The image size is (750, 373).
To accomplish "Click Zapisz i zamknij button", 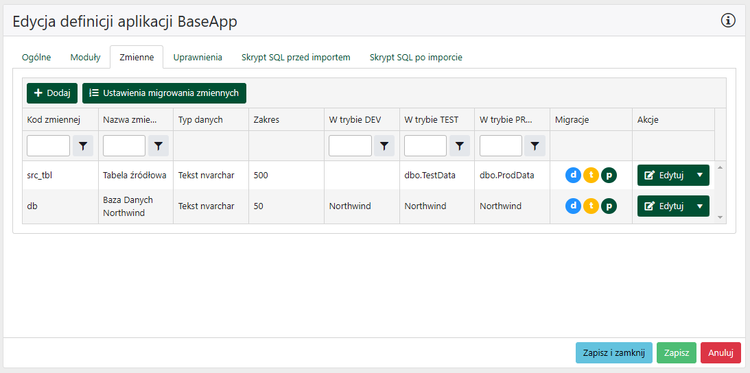I will tap(614, 353).
